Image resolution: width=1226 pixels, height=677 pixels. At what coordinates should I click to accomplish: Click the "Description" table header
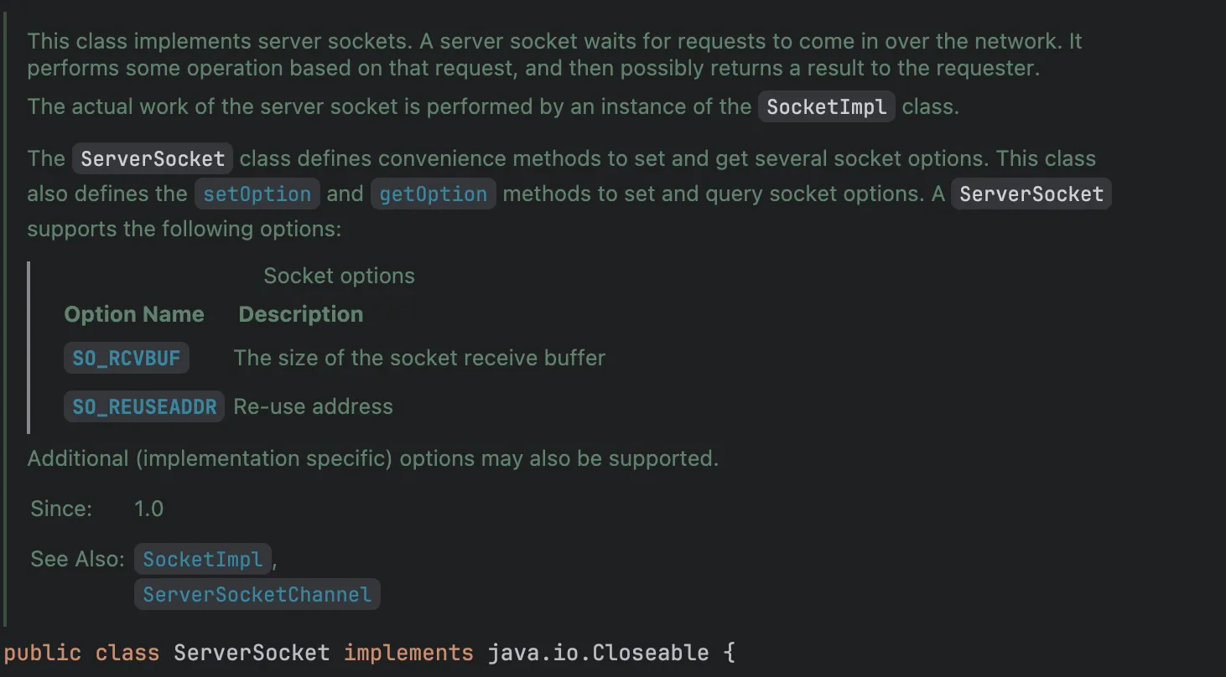click(x=301, y=314)
